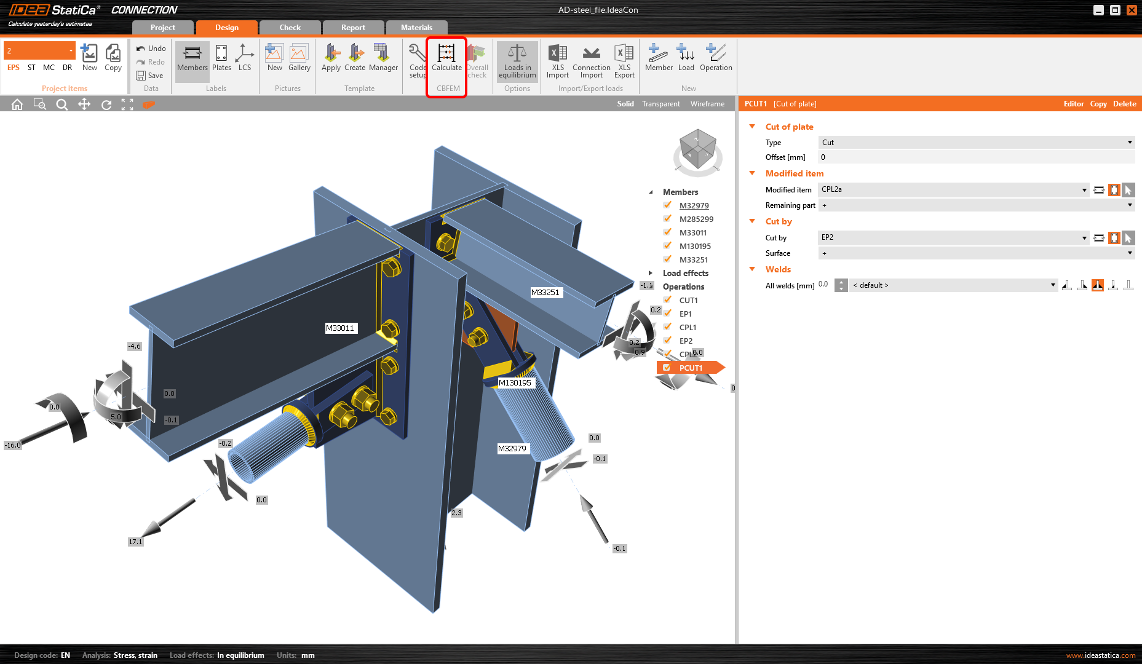
Task: Open the Type dropdown showing Cut
Action: (x=976, y=143)
